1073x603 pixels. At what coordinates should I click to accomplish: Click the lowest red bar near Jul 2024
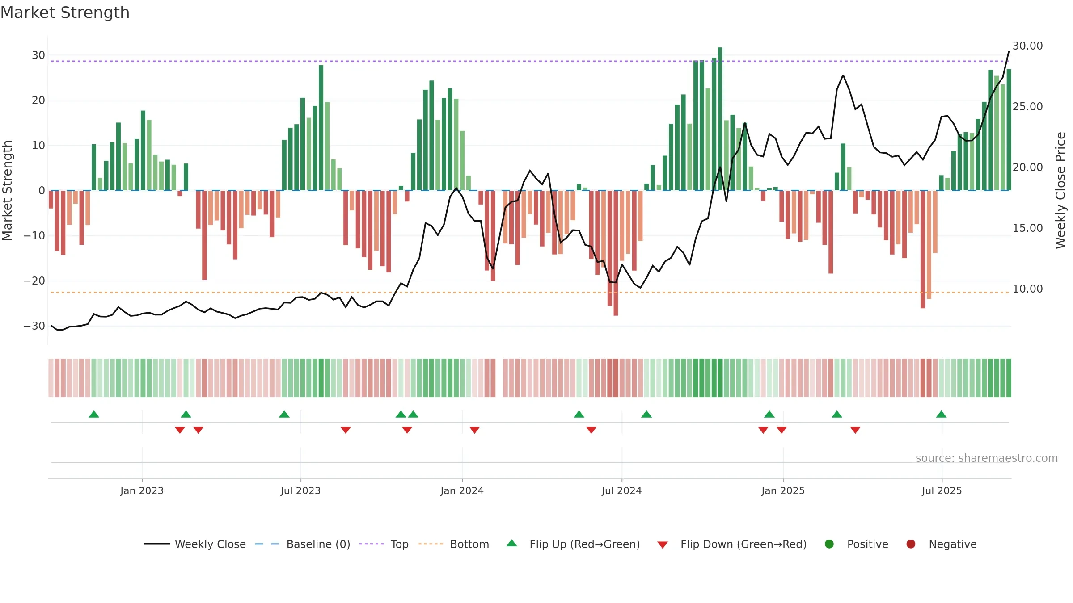[x=616, y=253]
